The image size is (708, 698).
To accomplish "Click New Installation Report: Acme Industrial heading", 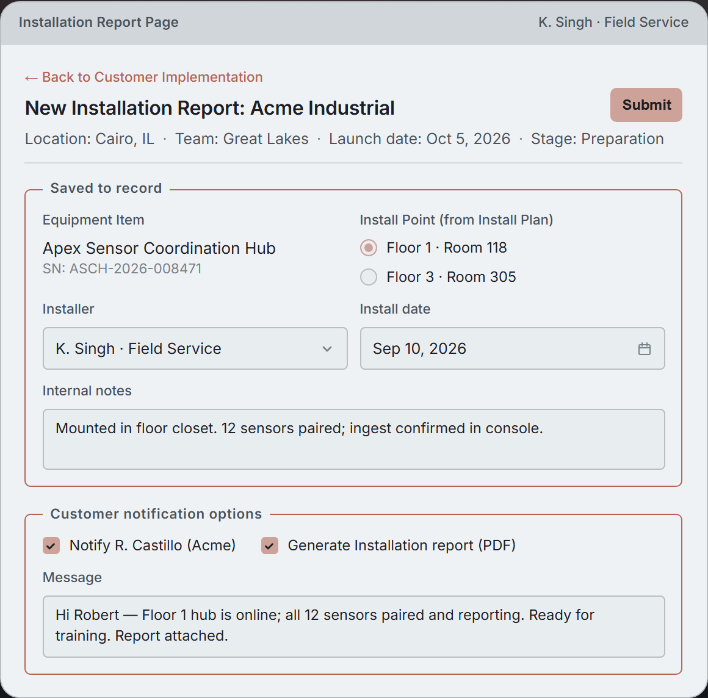I will [209, 108].
